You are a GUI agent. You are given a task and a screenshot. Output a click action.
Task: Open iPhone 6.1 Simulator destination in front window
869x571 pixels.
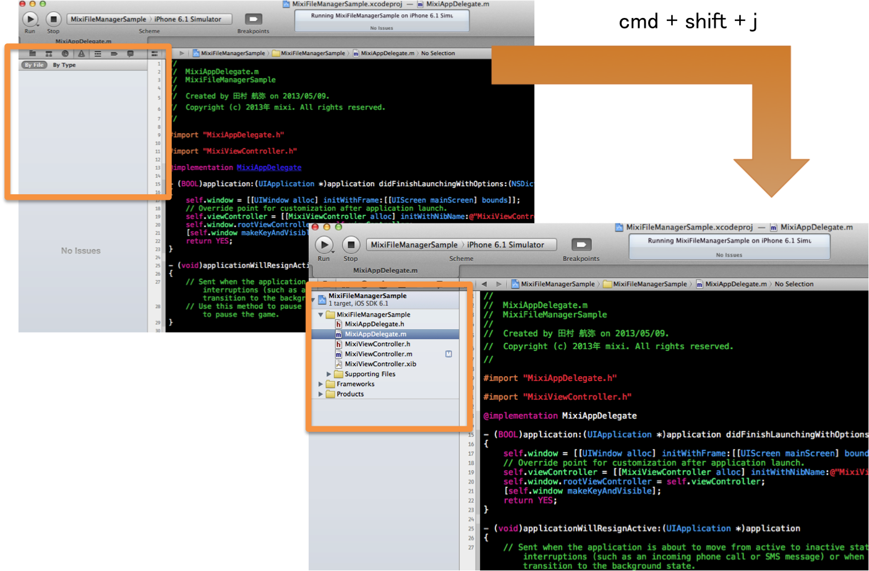505,245
